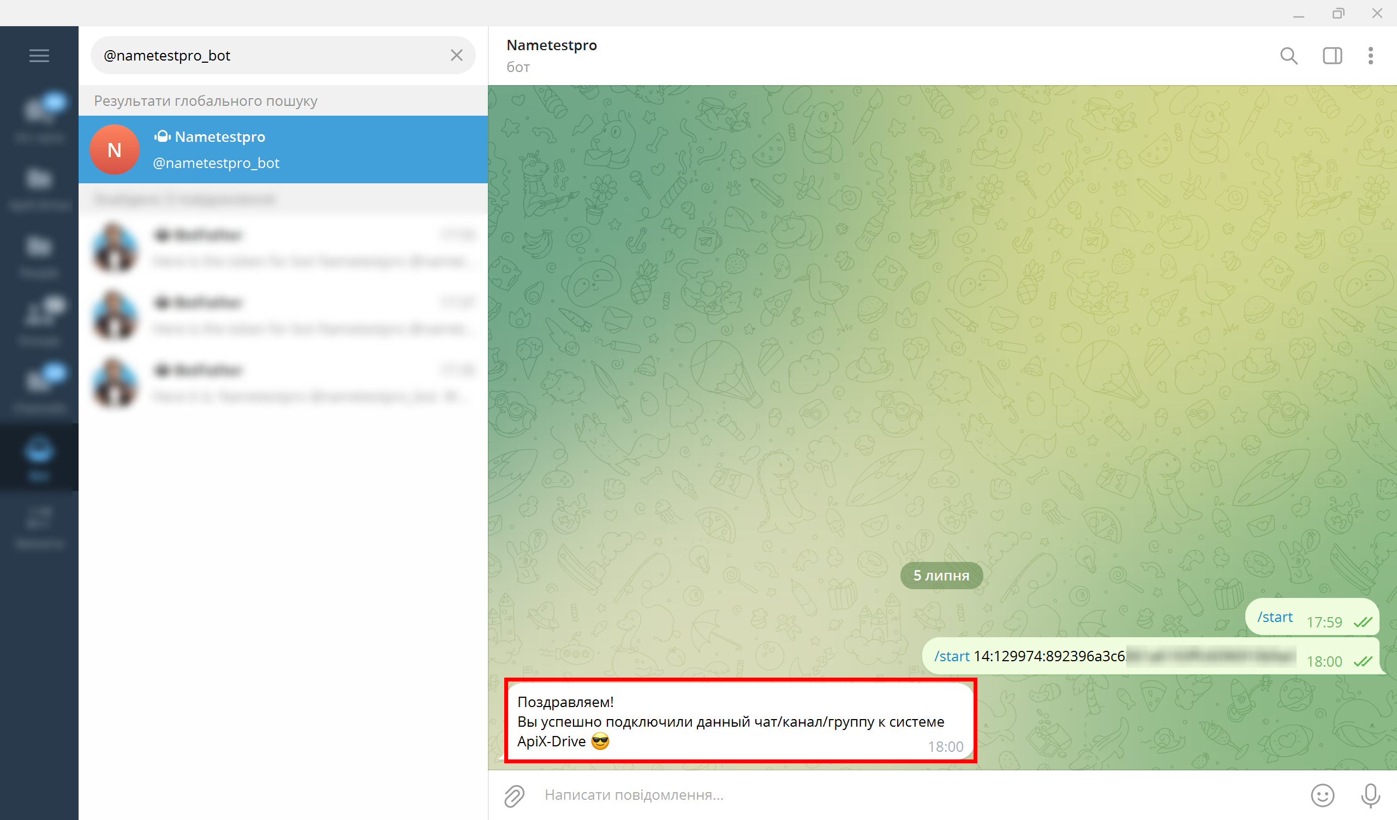1397x820 pixels.
Task: Open bottom settings folder in sidebar
Action: tap(39, 525)
